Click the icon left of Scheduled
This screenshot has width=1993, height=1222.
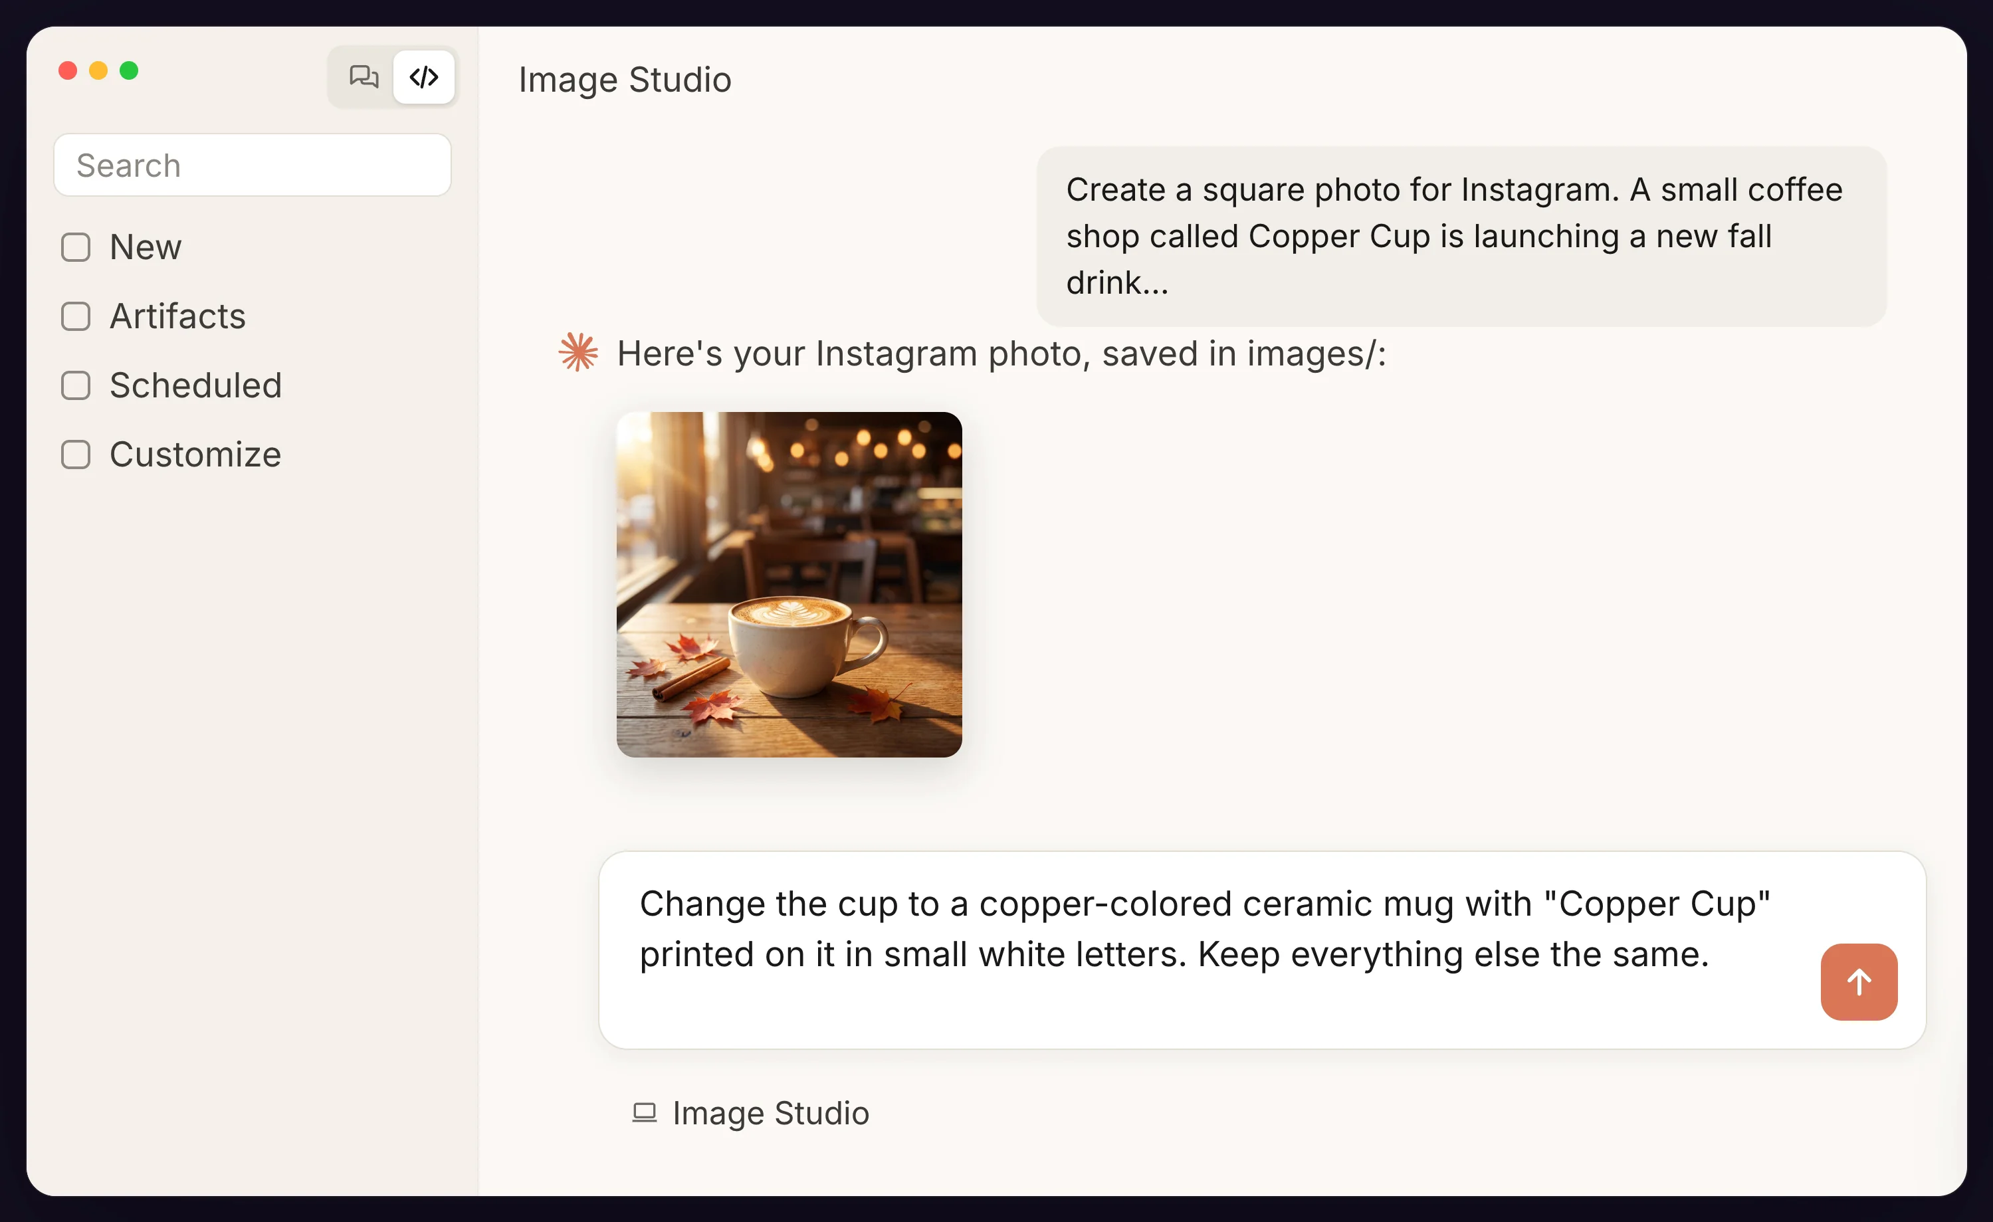tap(76, 386)
